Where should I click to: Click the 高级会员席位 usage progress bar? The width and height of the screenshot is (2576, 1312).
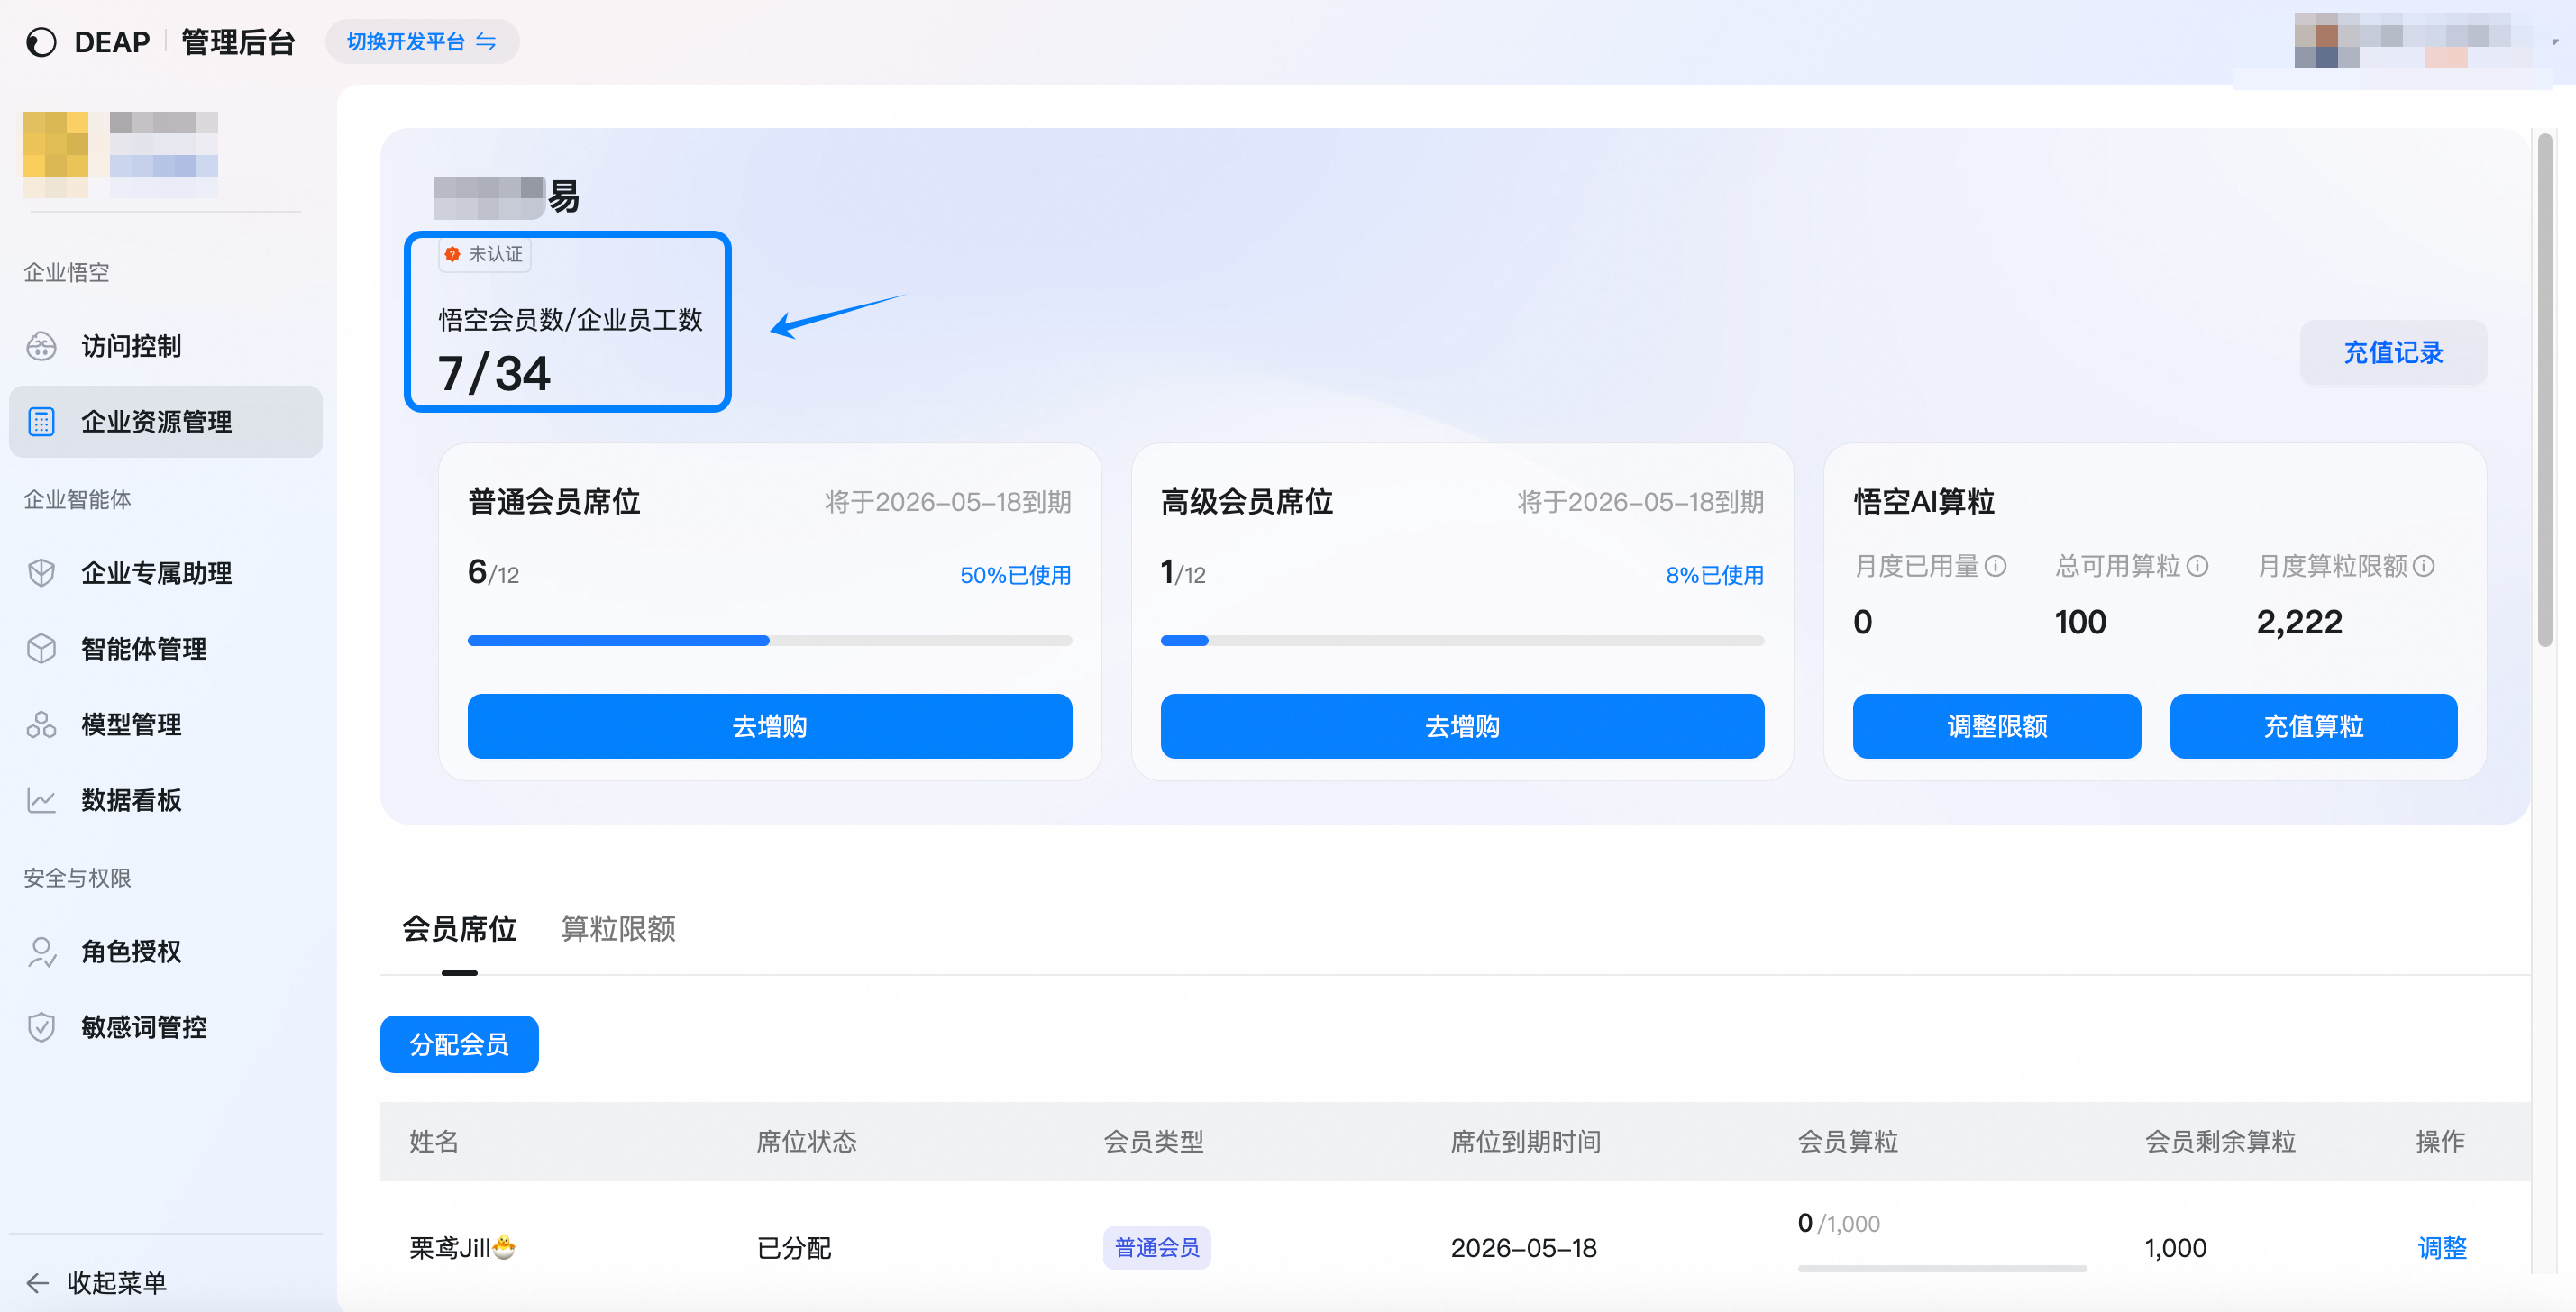pyautogui.click(x=1462, y=641)
